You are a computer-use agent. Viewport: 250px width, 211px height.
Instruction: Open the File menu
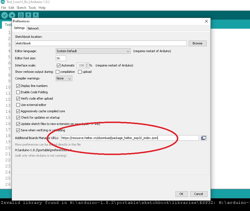click(4, 8)
